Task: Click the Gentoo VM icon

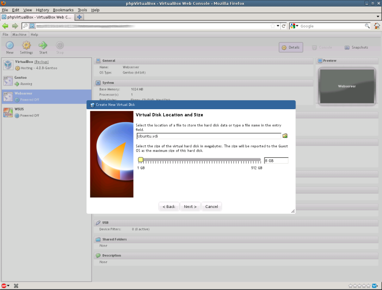Action: [x=8, y=81]
